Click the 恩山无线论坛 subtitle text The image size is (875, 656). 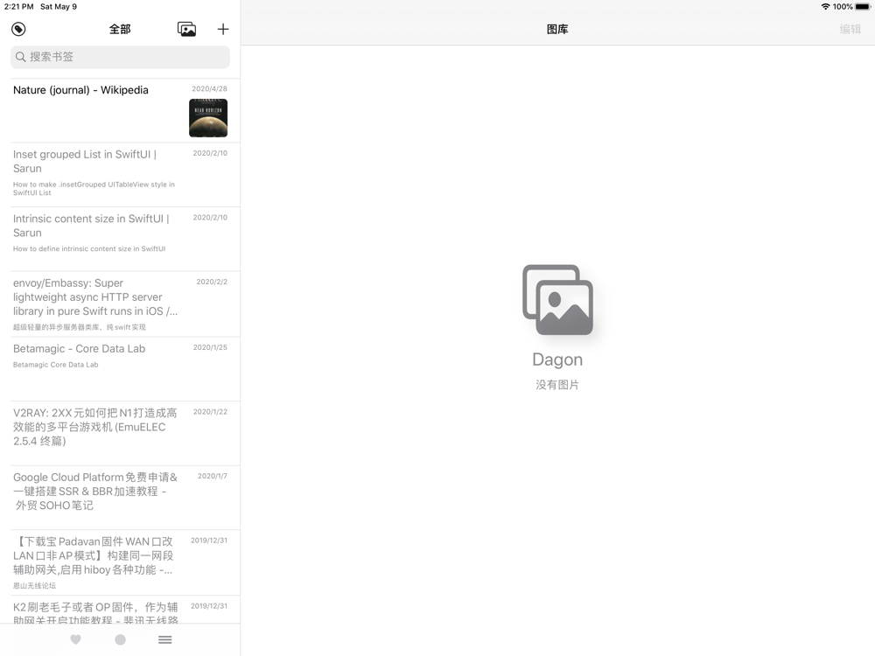pyautogui.click(x=35, y=586)
